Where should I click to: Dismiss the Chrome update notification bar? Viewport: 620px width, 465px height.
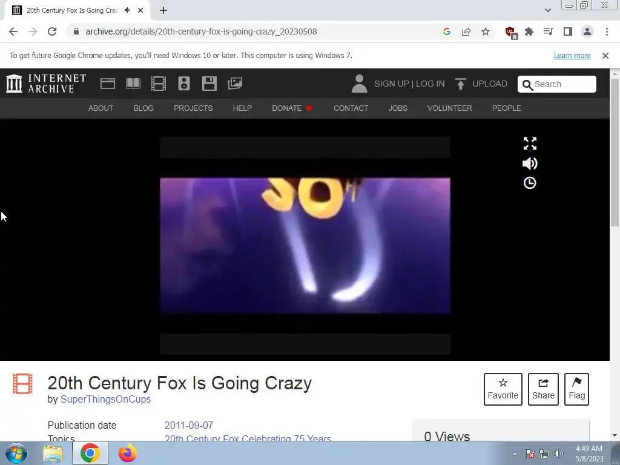(605, 56)
